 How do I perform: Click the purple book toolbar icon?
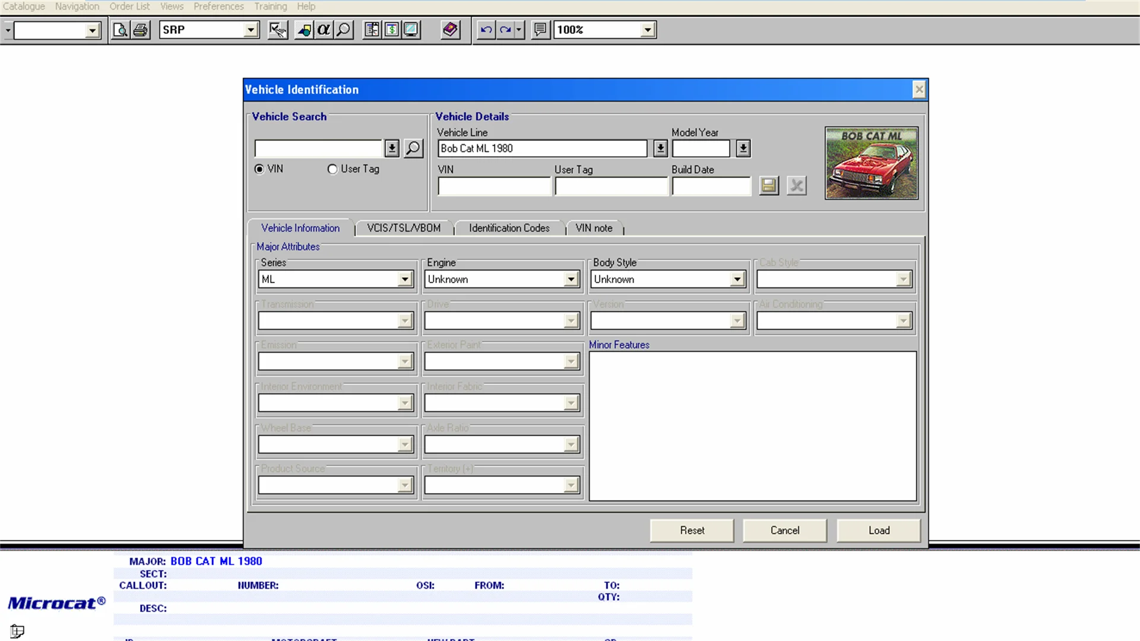tap(450, 30)
